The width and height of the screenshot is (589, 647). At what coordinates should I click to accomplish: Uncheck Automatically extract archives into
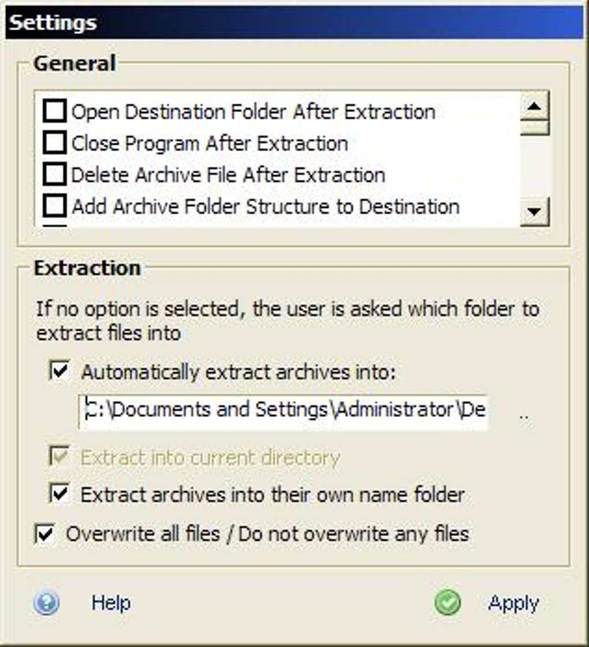(x=60, y=371)
